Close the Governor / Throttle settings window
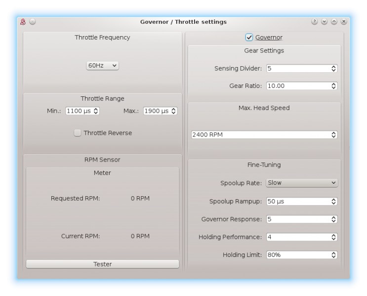The height and width of the screenshot is (296, 367). pos(344,22)
